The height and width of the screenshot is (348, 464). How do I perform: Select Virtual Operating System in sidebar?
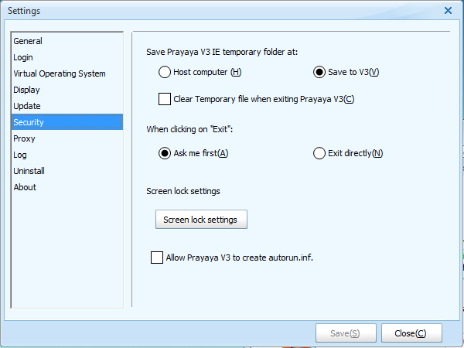coord(67,73)
